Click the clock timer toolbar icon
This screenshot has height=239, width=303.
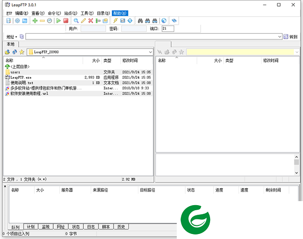pos(49,21)
